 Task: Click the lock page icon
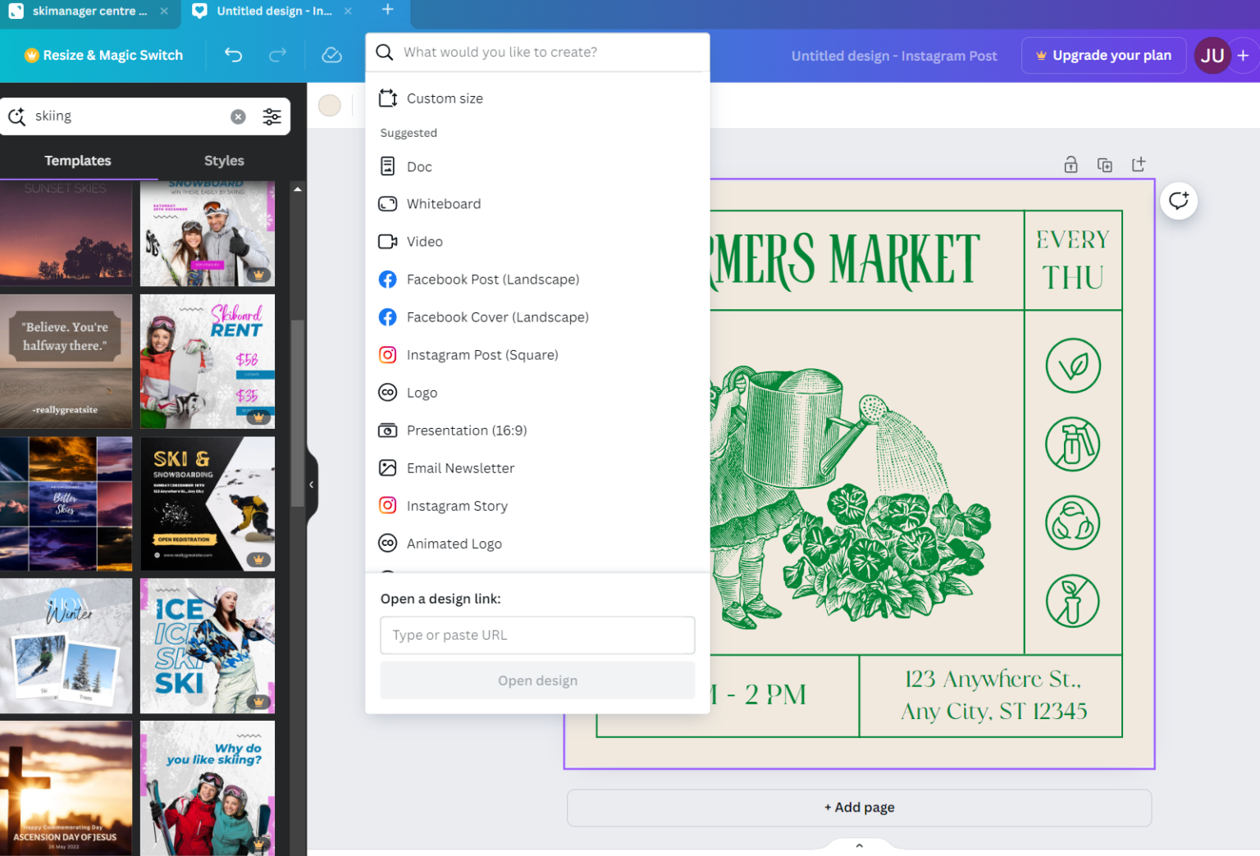point(1071,165)
